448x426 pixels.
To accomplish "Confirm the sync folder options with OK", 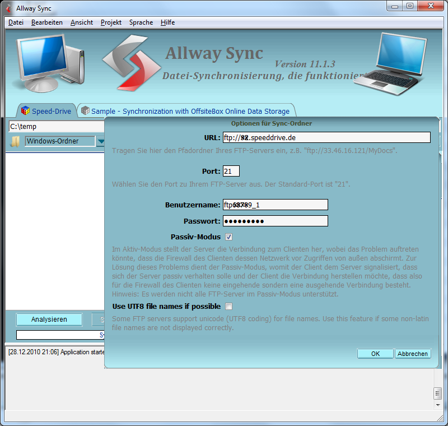I will click(375, 354).
